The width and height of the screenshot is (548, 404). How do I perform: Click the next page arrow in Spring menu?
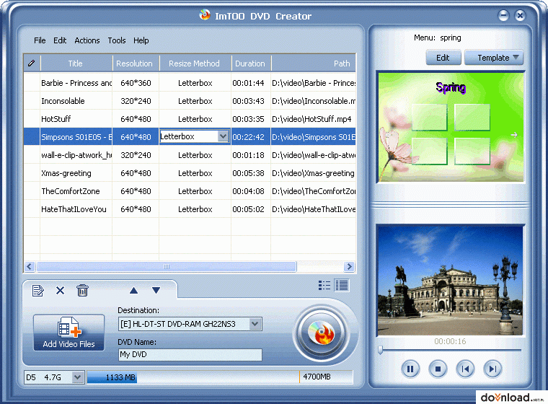[513, 135]
